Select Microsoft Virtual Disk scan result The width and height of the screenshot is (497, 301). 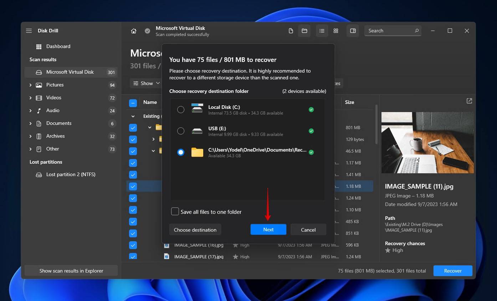coord(71,72)
